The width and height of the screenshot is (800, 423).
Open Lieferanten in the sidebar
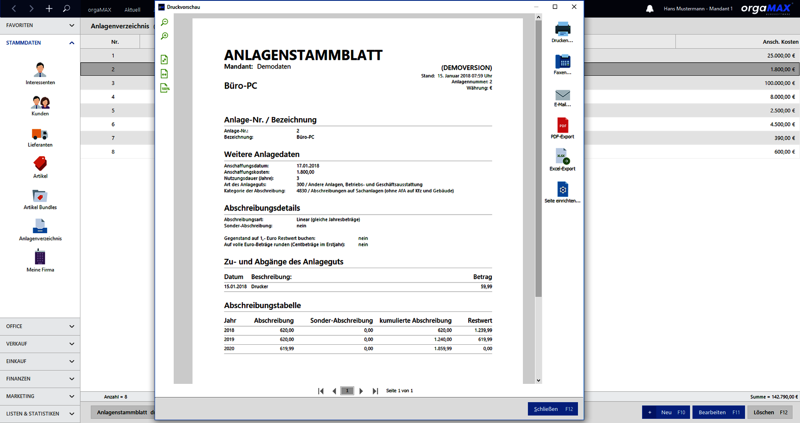[x=40, y=137]
